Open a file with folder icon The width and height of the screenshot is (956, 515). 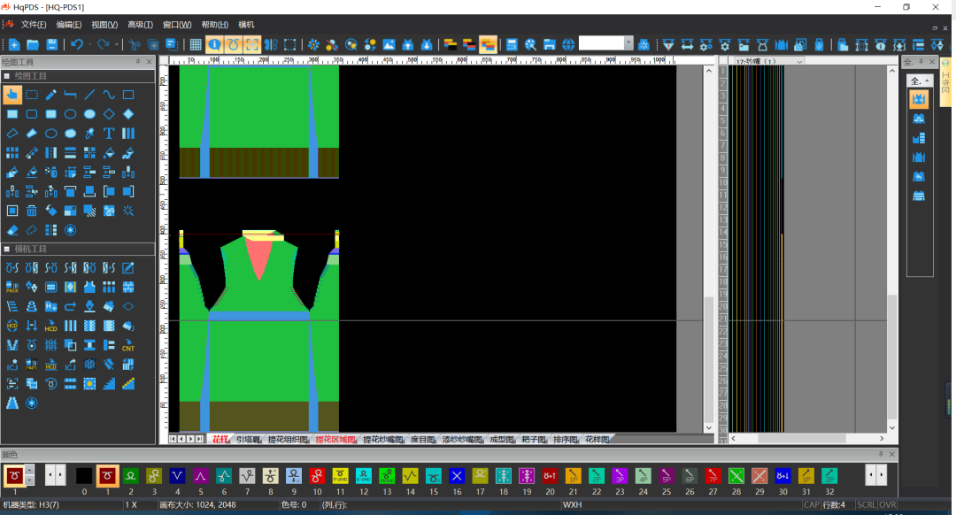[33, 44]
